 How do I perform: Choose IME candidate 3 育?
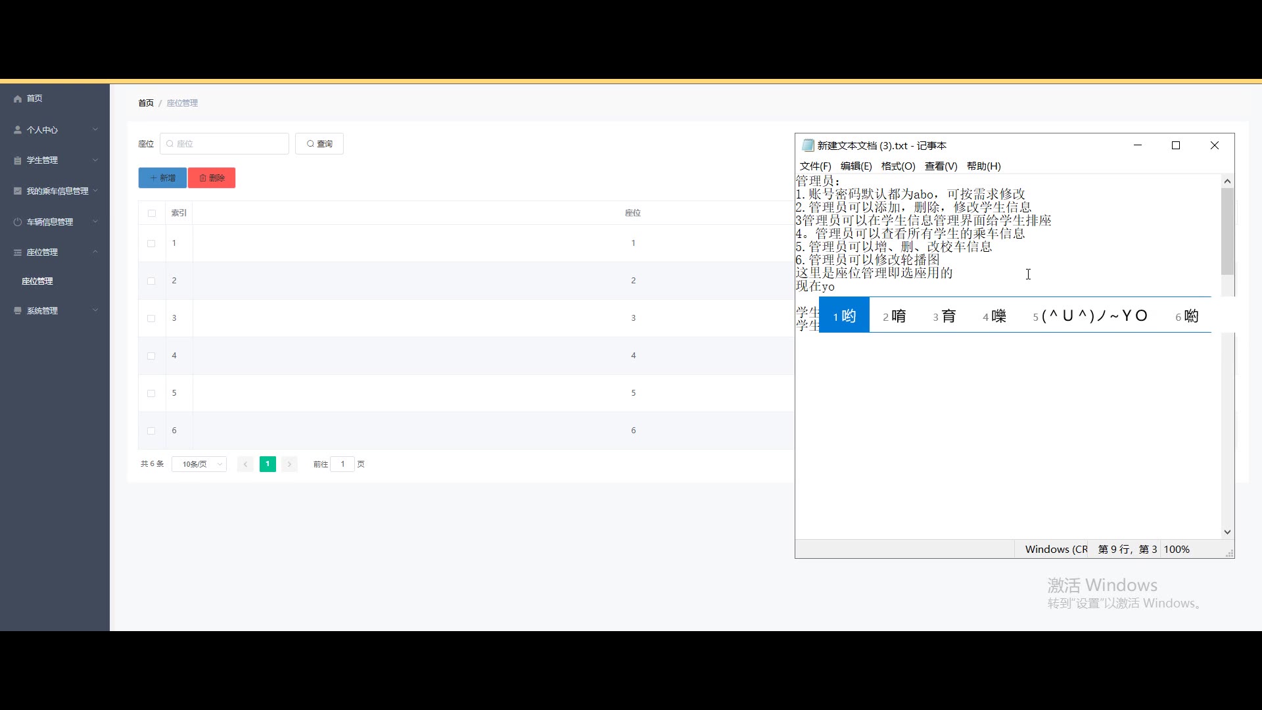[x=945, y=316]
